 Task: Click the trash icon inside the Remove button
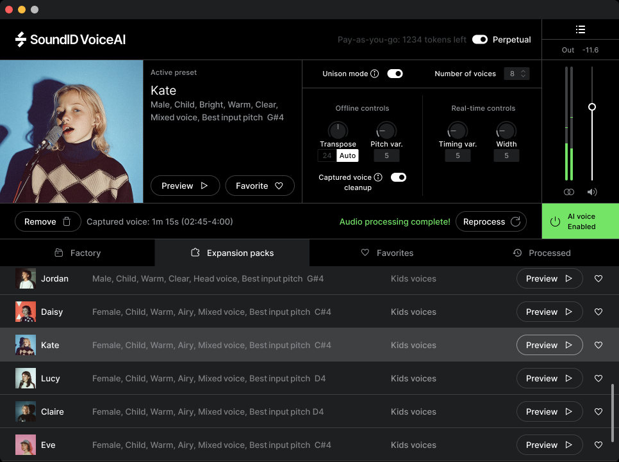(x=69, y=221)
